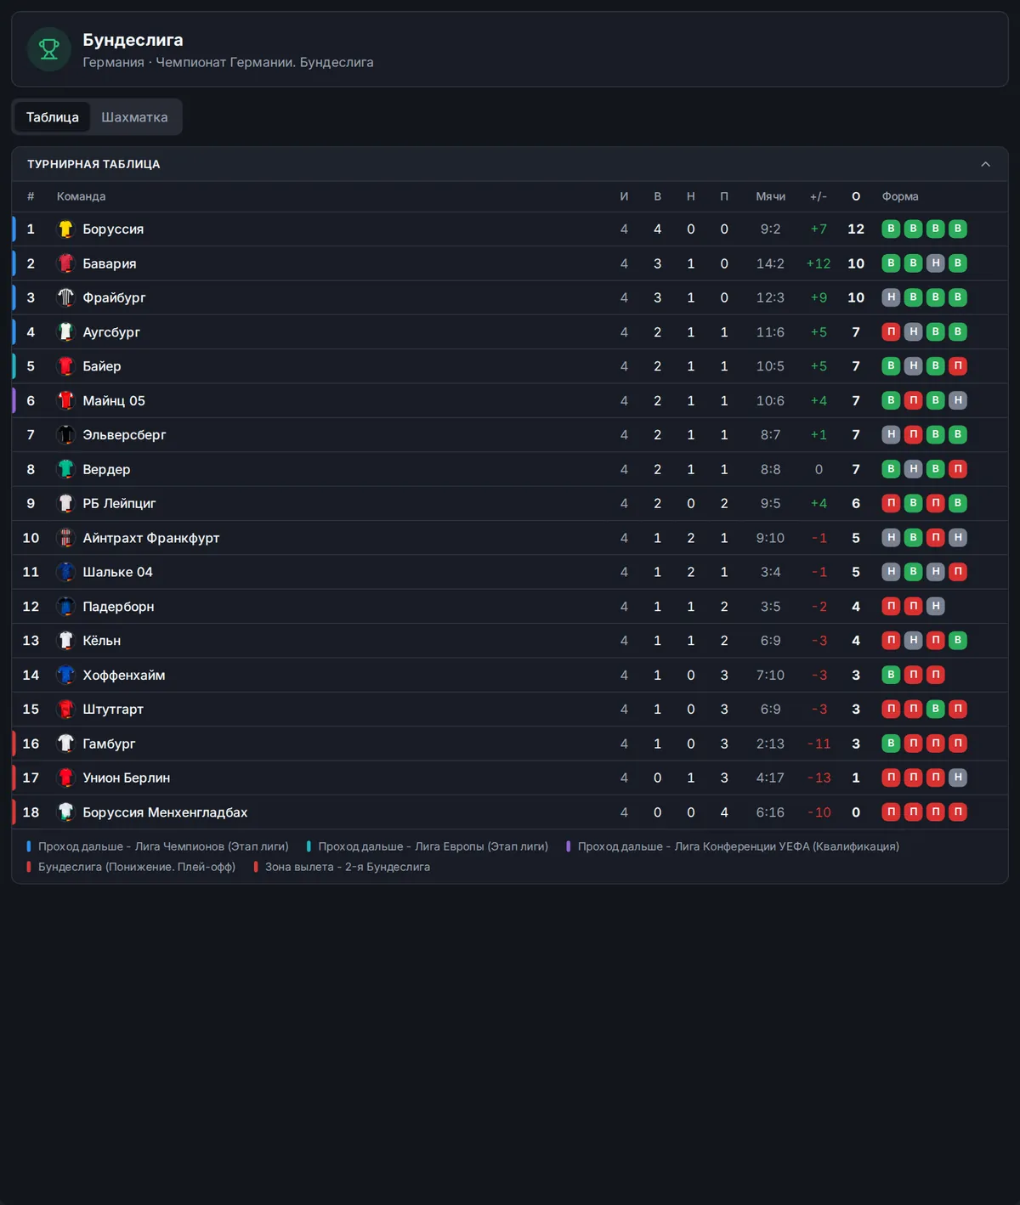This screenshot has height=1205, width=1020.
Task: Click Гамбург's 2:13 goals value
Action: click(771, 744)
